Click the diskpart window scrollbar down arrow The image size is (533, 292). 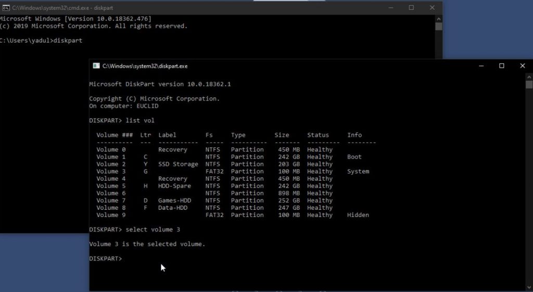coord(529,288)
